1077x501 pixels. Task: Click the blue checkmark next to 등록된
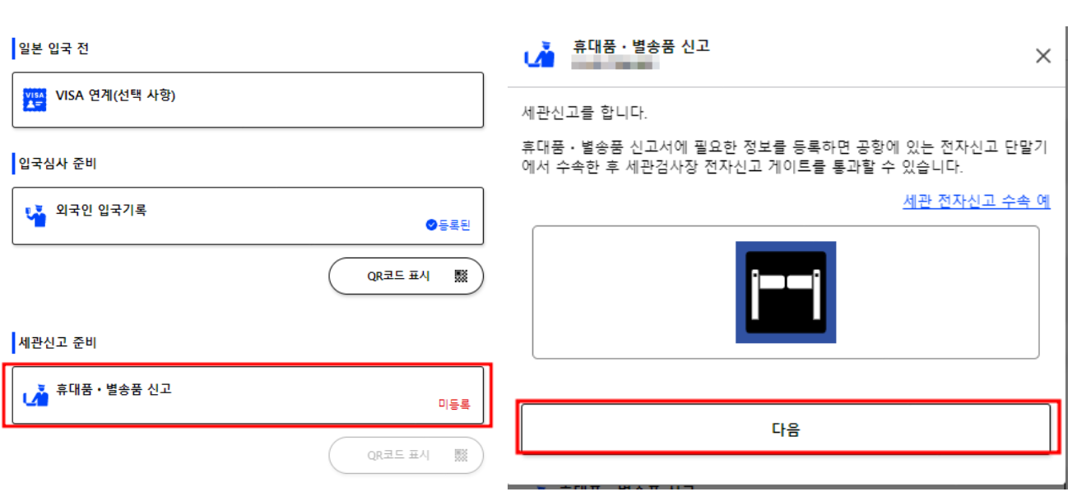(431, 225)
